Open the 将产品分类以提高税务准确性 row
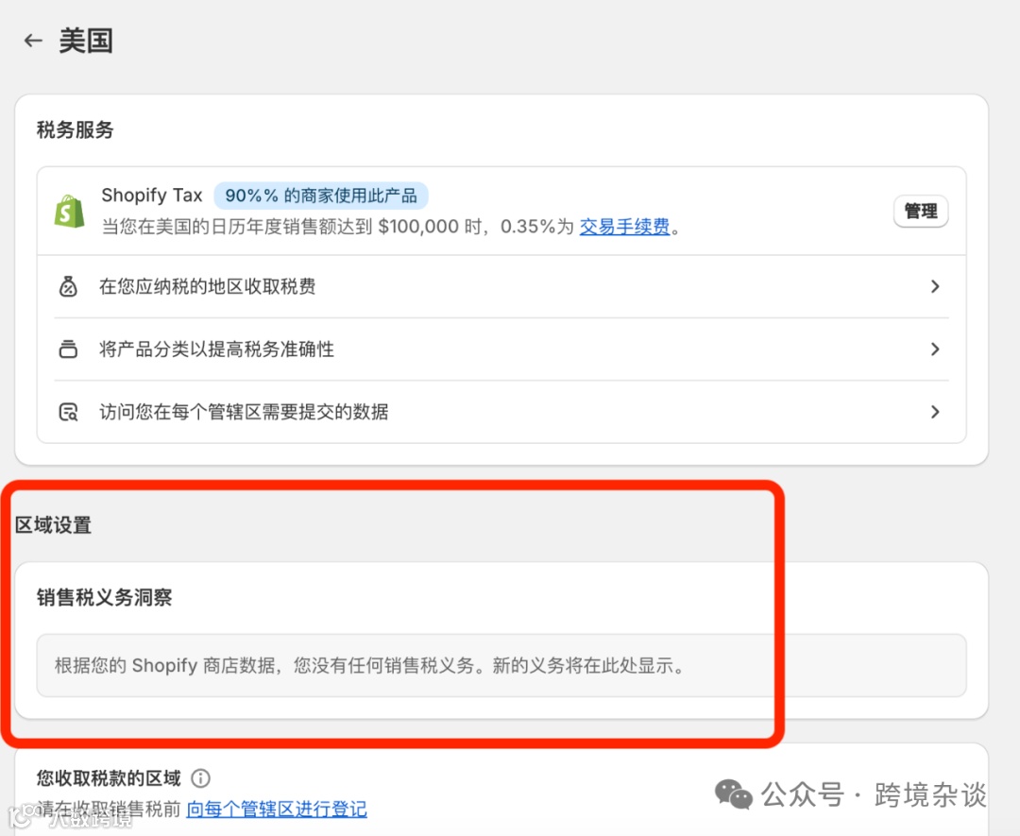This screenshot has width=1020, height=836. click(x=501, y=350)
